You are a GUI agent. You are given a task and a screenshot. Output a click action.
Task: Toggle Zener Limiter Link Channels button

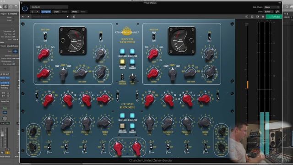132,61
